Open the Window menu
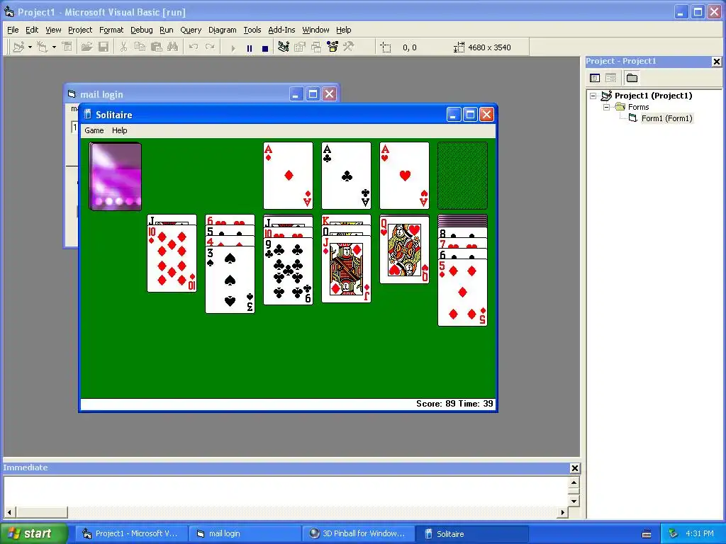 point(315,30)
